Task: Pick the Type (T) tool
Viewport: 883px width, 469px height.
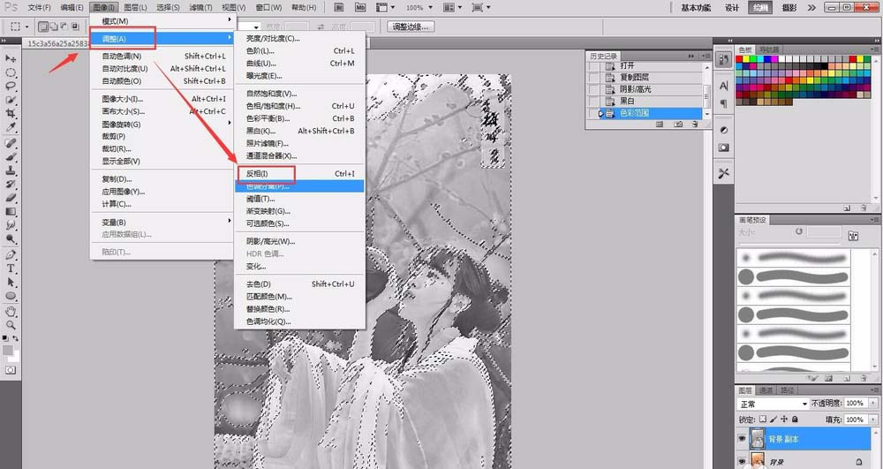Action: coord(11,268)
